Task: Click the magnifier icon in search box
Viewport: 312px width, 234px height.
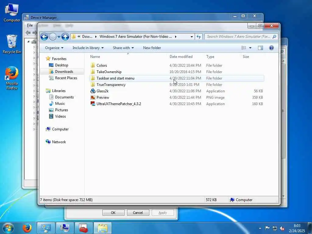Action: pos(275,37)
